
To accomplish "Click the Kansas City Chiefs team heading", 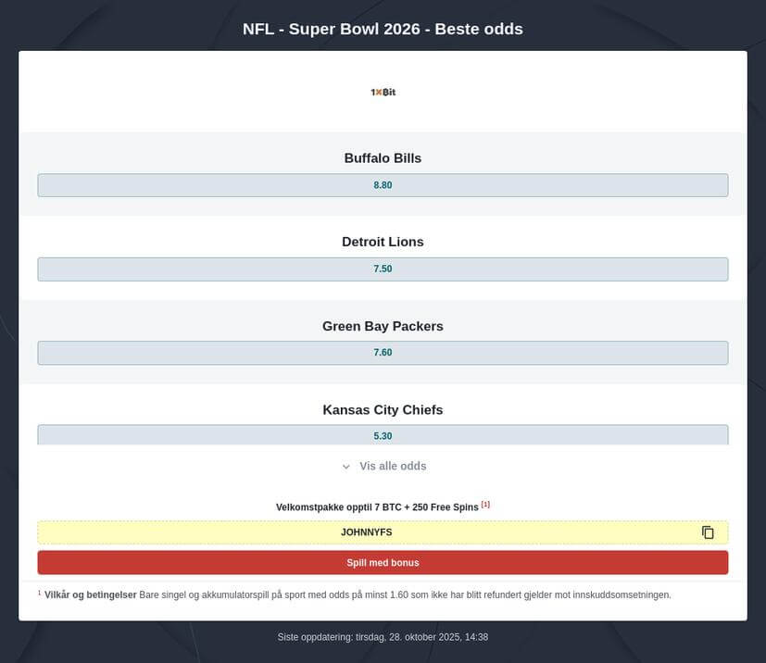I will (383, 409).
